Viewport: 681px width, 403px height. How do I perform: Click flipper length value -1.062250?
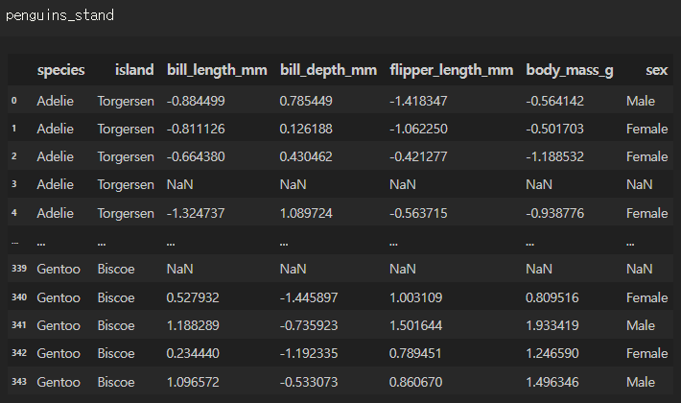(x=418, y=129)
